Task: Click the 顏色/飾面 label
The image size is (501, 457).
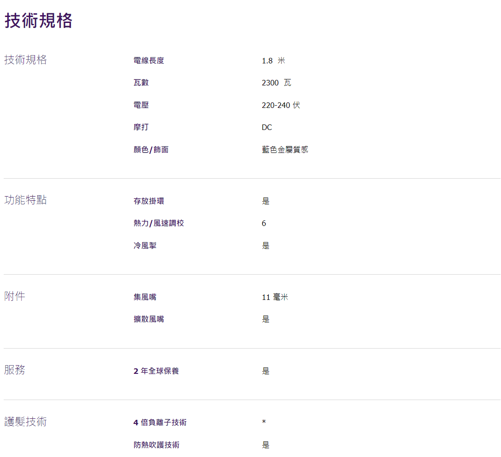Action: 151,150
